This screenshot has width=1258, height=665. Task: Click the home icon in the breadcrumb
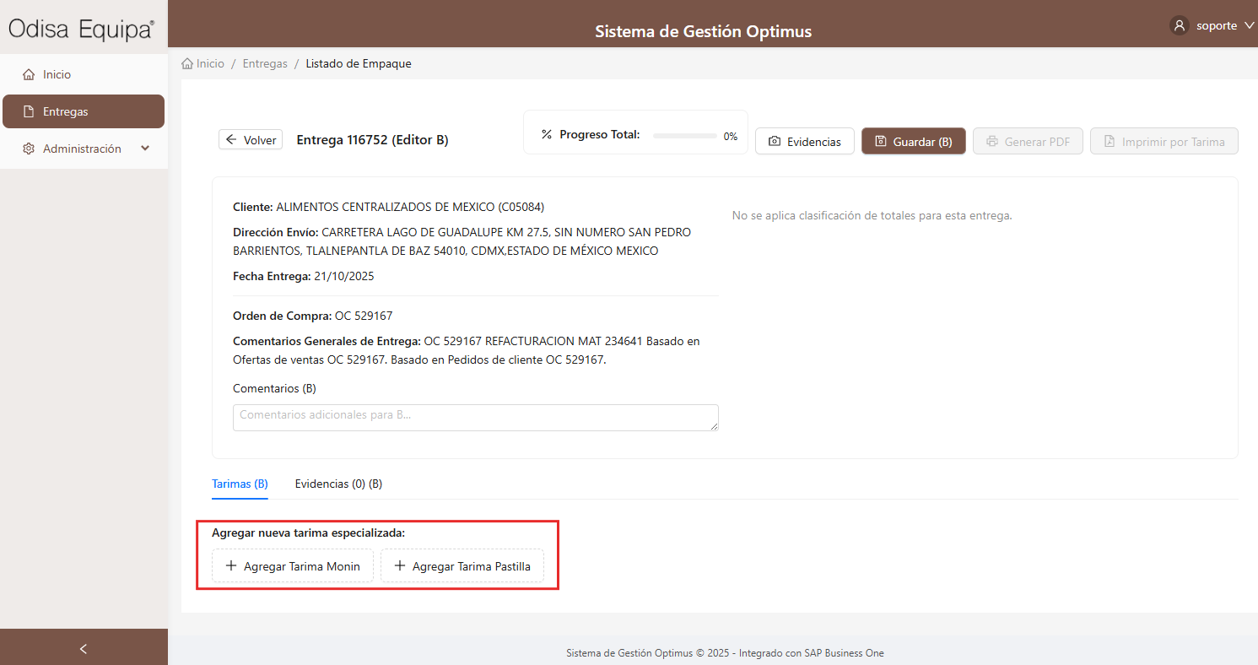tap(187, 63)
